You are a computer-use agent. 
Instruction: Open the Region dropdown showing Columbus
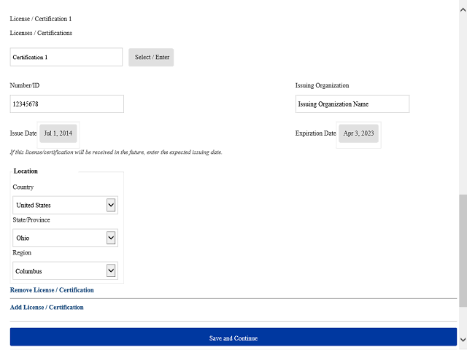[65, 271]
